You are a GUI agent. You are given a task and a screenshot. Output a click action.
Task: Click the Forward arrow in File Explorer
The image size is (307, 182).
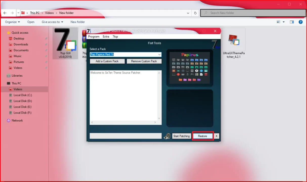pyautogui.click(x=12, y=13)
